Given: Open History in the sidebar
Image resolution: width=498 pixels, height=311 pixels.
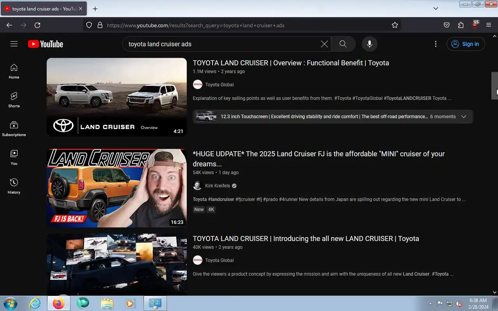Looking at the screenshot, I should pyautogui.click(x=14, y=186).
